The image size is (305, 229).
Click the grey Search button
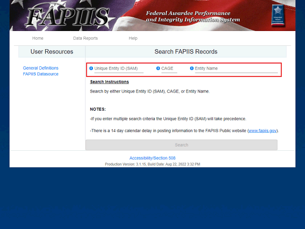[182, 145]
